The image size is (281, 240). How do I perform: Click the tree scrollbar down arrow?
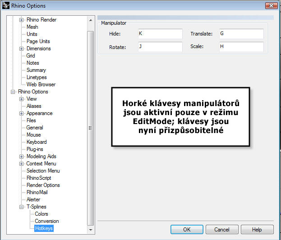click(91, 230)
